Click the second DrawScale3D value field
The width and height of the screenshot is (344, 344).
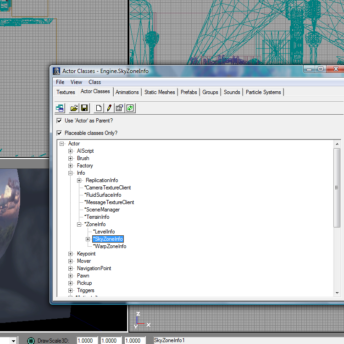point(111,340)
